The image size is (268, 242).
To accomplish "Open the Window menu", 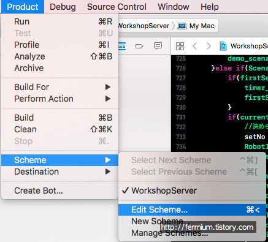I will point(174,7).
